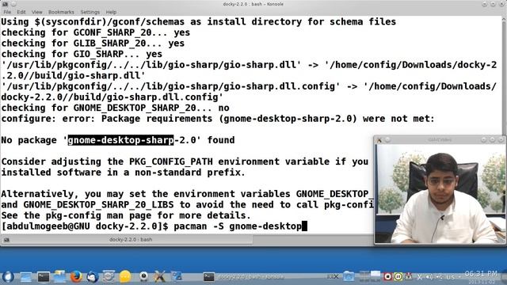Click the 'checking for GCONF_SHARP_20... yes' line
Screen dimensions: 507x285
pos(95,32)
